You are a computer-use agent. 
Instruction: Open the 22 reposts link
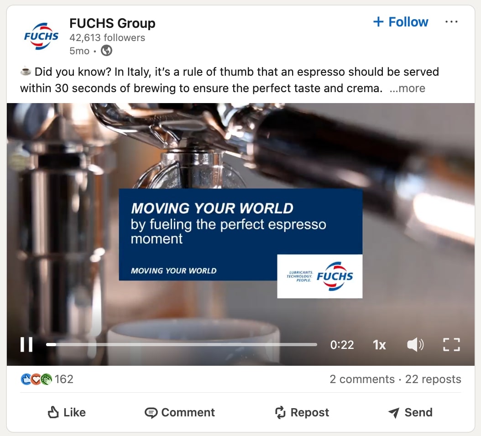(x=433, y=379)
